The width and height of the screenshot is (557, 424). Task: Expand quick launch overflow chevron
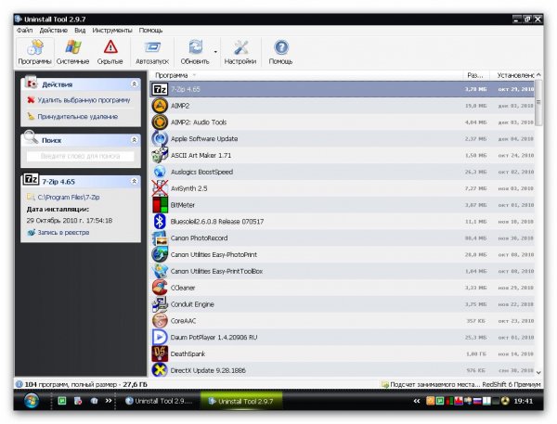click(109, 401)
